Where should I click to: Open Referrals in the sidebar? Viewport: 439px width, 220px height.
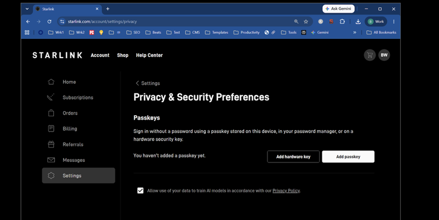78,144
